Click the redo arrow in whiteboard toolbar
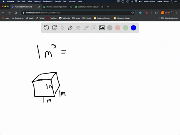 (x=54, y=28)
